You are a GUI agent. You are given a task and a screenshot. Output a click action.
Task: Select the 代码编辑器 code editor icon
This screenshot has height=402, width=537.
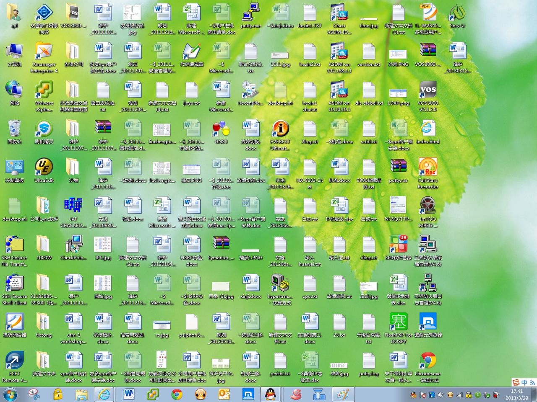[x=192, y=55]
